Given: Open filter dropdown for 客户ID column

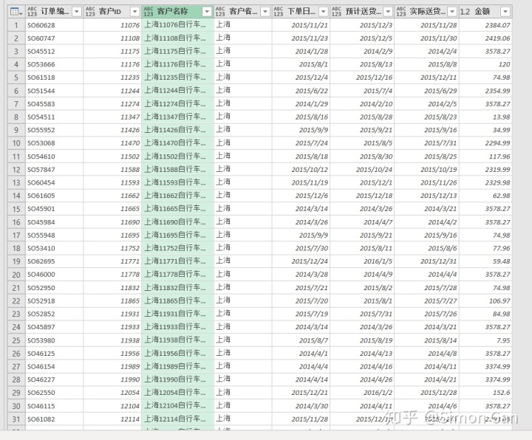Looking at the screenshot, I should (x=135, y=12).
